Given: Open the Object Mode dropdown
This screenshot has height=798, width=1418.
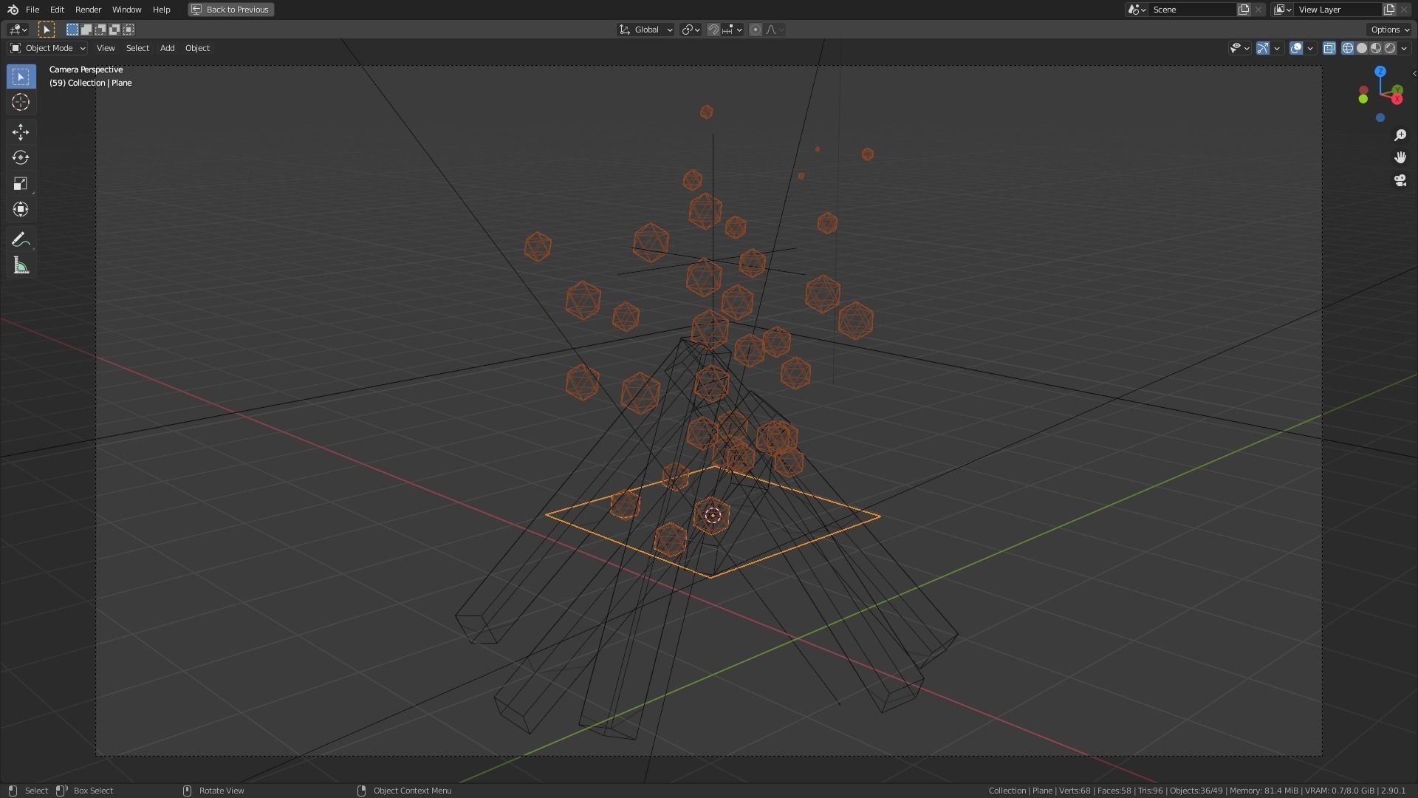Looking at the screenshot, I should point(48,48).
